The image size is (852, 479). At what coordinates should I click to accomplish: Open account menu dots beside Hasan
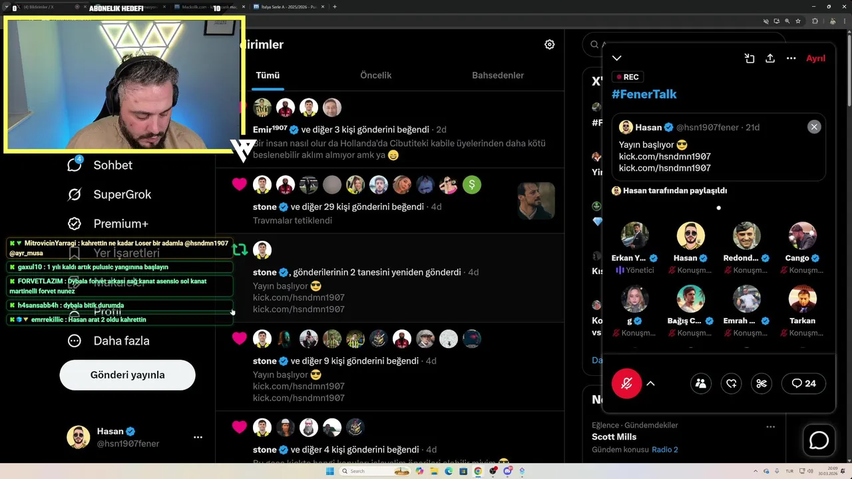pyautogui.click(x=198, y=437)
